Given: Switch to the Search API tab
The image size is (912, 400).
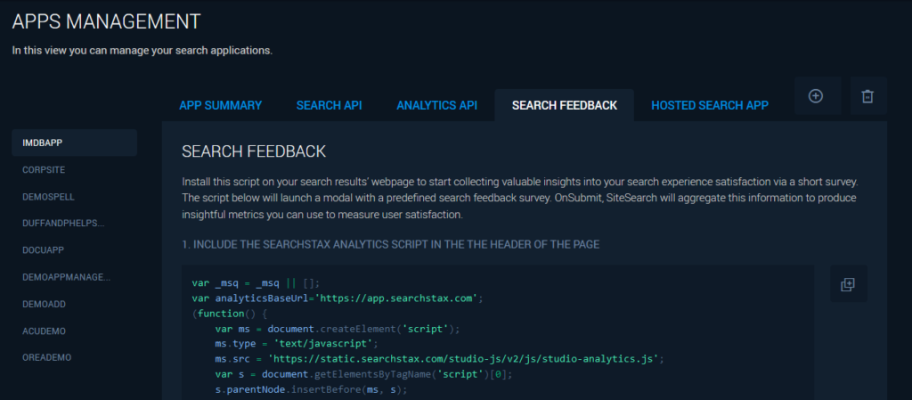Looking at the screenshot, I should pos(329,105).
